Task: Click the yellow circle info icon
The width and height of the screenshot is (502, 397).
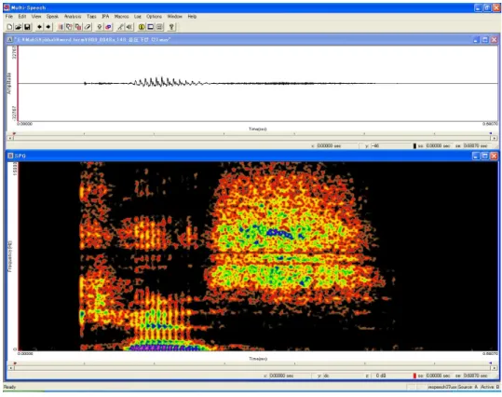Action: [142, 27]
